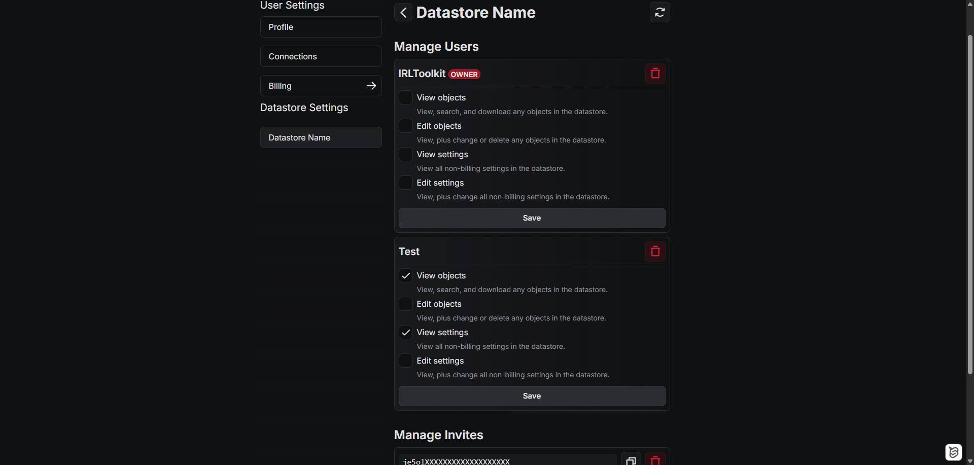Save IRLToolkit's permission changes
The width and height of the screenshot is (974, 465).
click(x=531, y=218)
